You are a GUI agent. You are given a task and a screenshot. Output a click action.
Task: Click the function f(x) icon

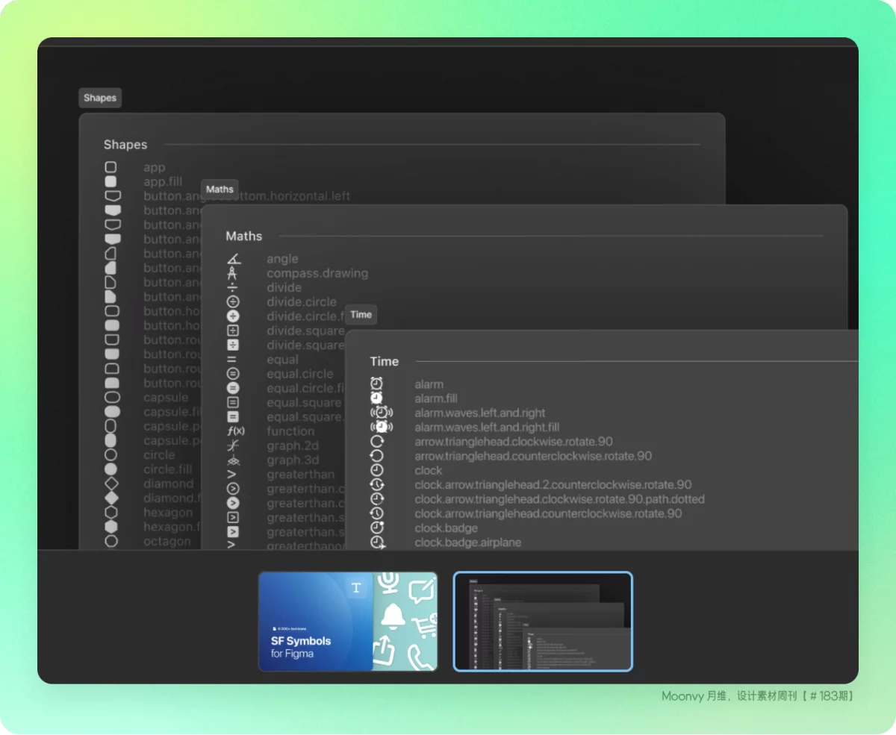point(235,431)
